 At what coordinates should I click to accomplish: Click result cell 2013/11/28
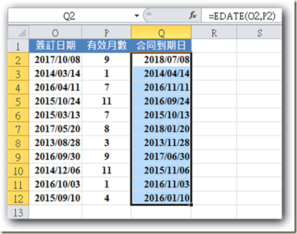[161, 143]
